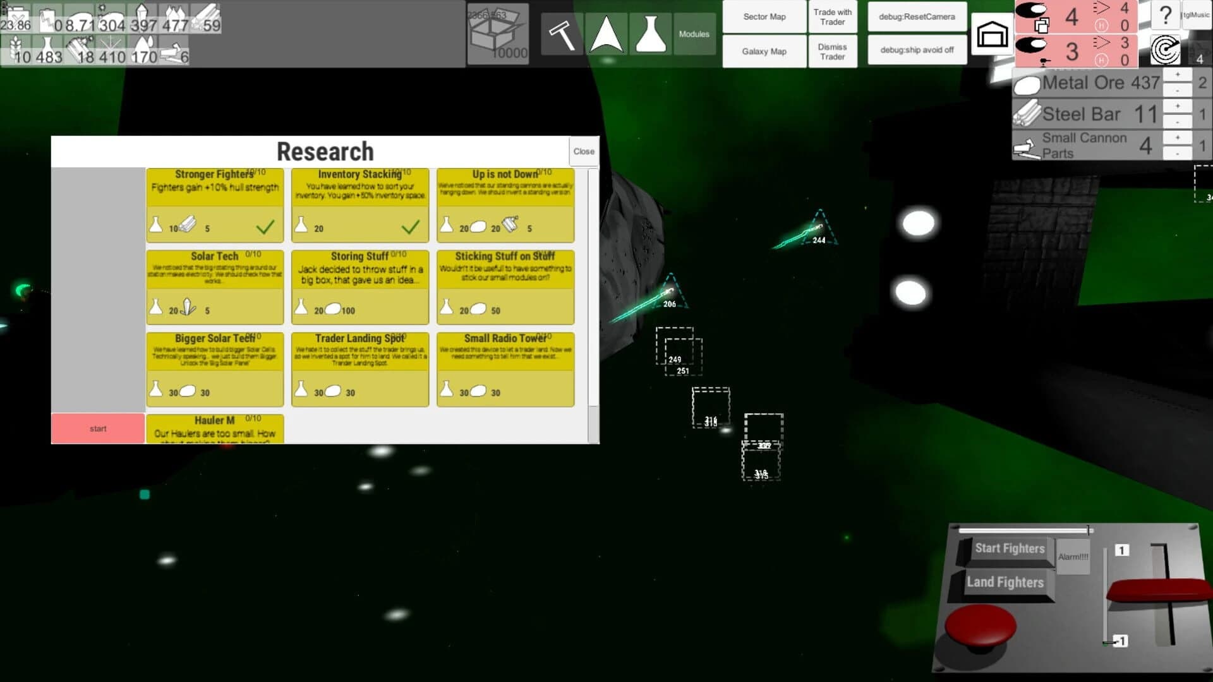Open the radar icon
1213x682 pixels.
1165,50
